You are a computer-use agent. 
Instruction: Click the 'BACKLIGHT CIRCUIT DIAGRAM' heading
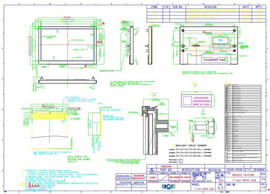coord(191,145)
